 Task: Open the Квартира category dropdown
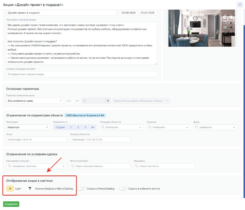pyautogui.click(x=28, y=127)
